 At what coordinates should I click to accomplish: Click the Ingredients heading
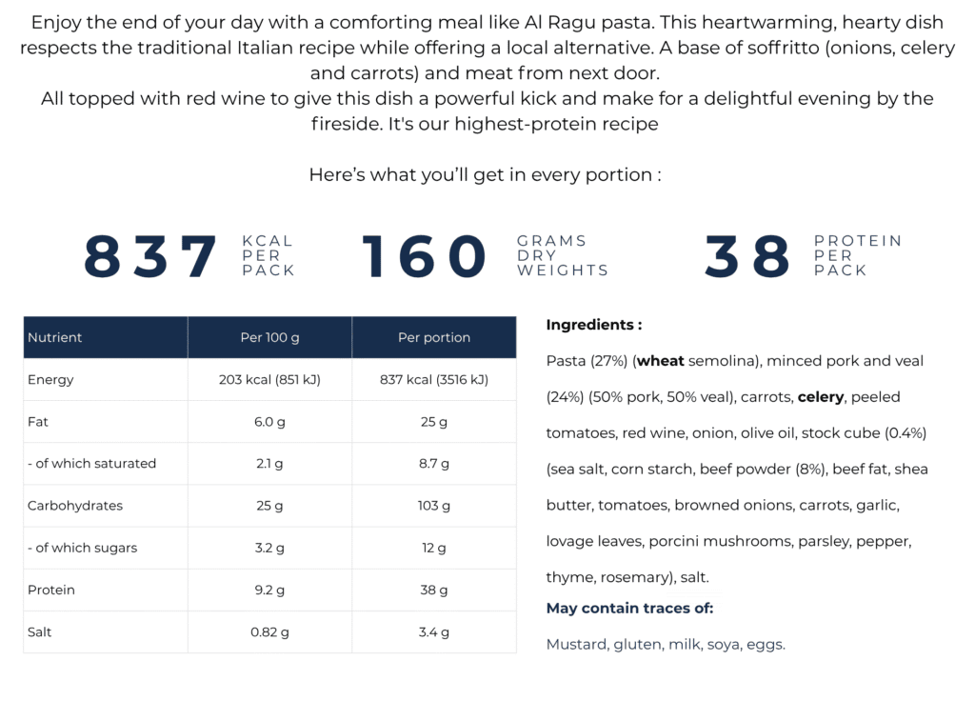[594, 325]
